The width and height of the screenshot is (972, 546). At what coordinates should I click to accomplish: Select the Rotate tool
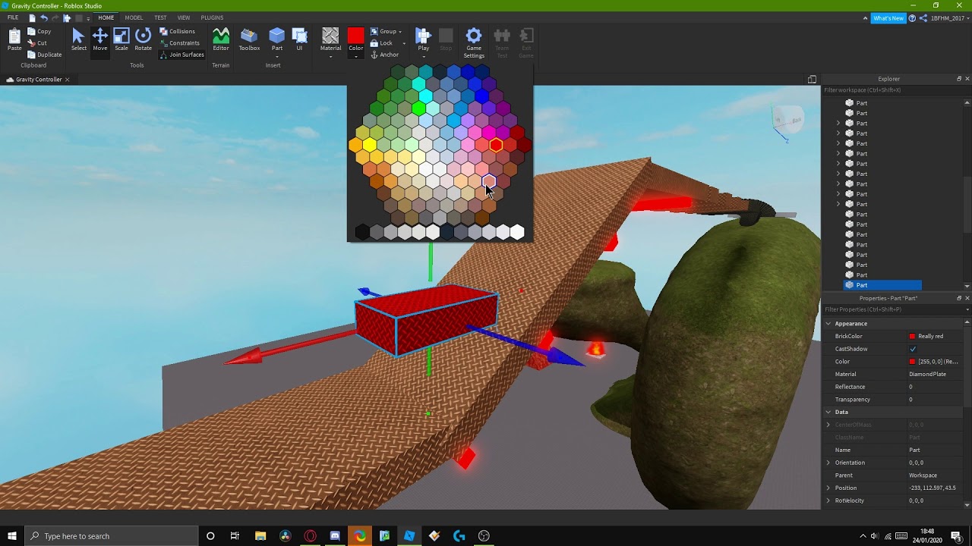click(x=143, y=39)
